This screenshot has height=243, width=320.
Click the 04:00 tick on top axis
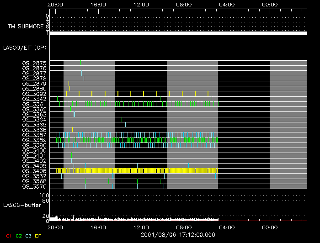(227, 5)
